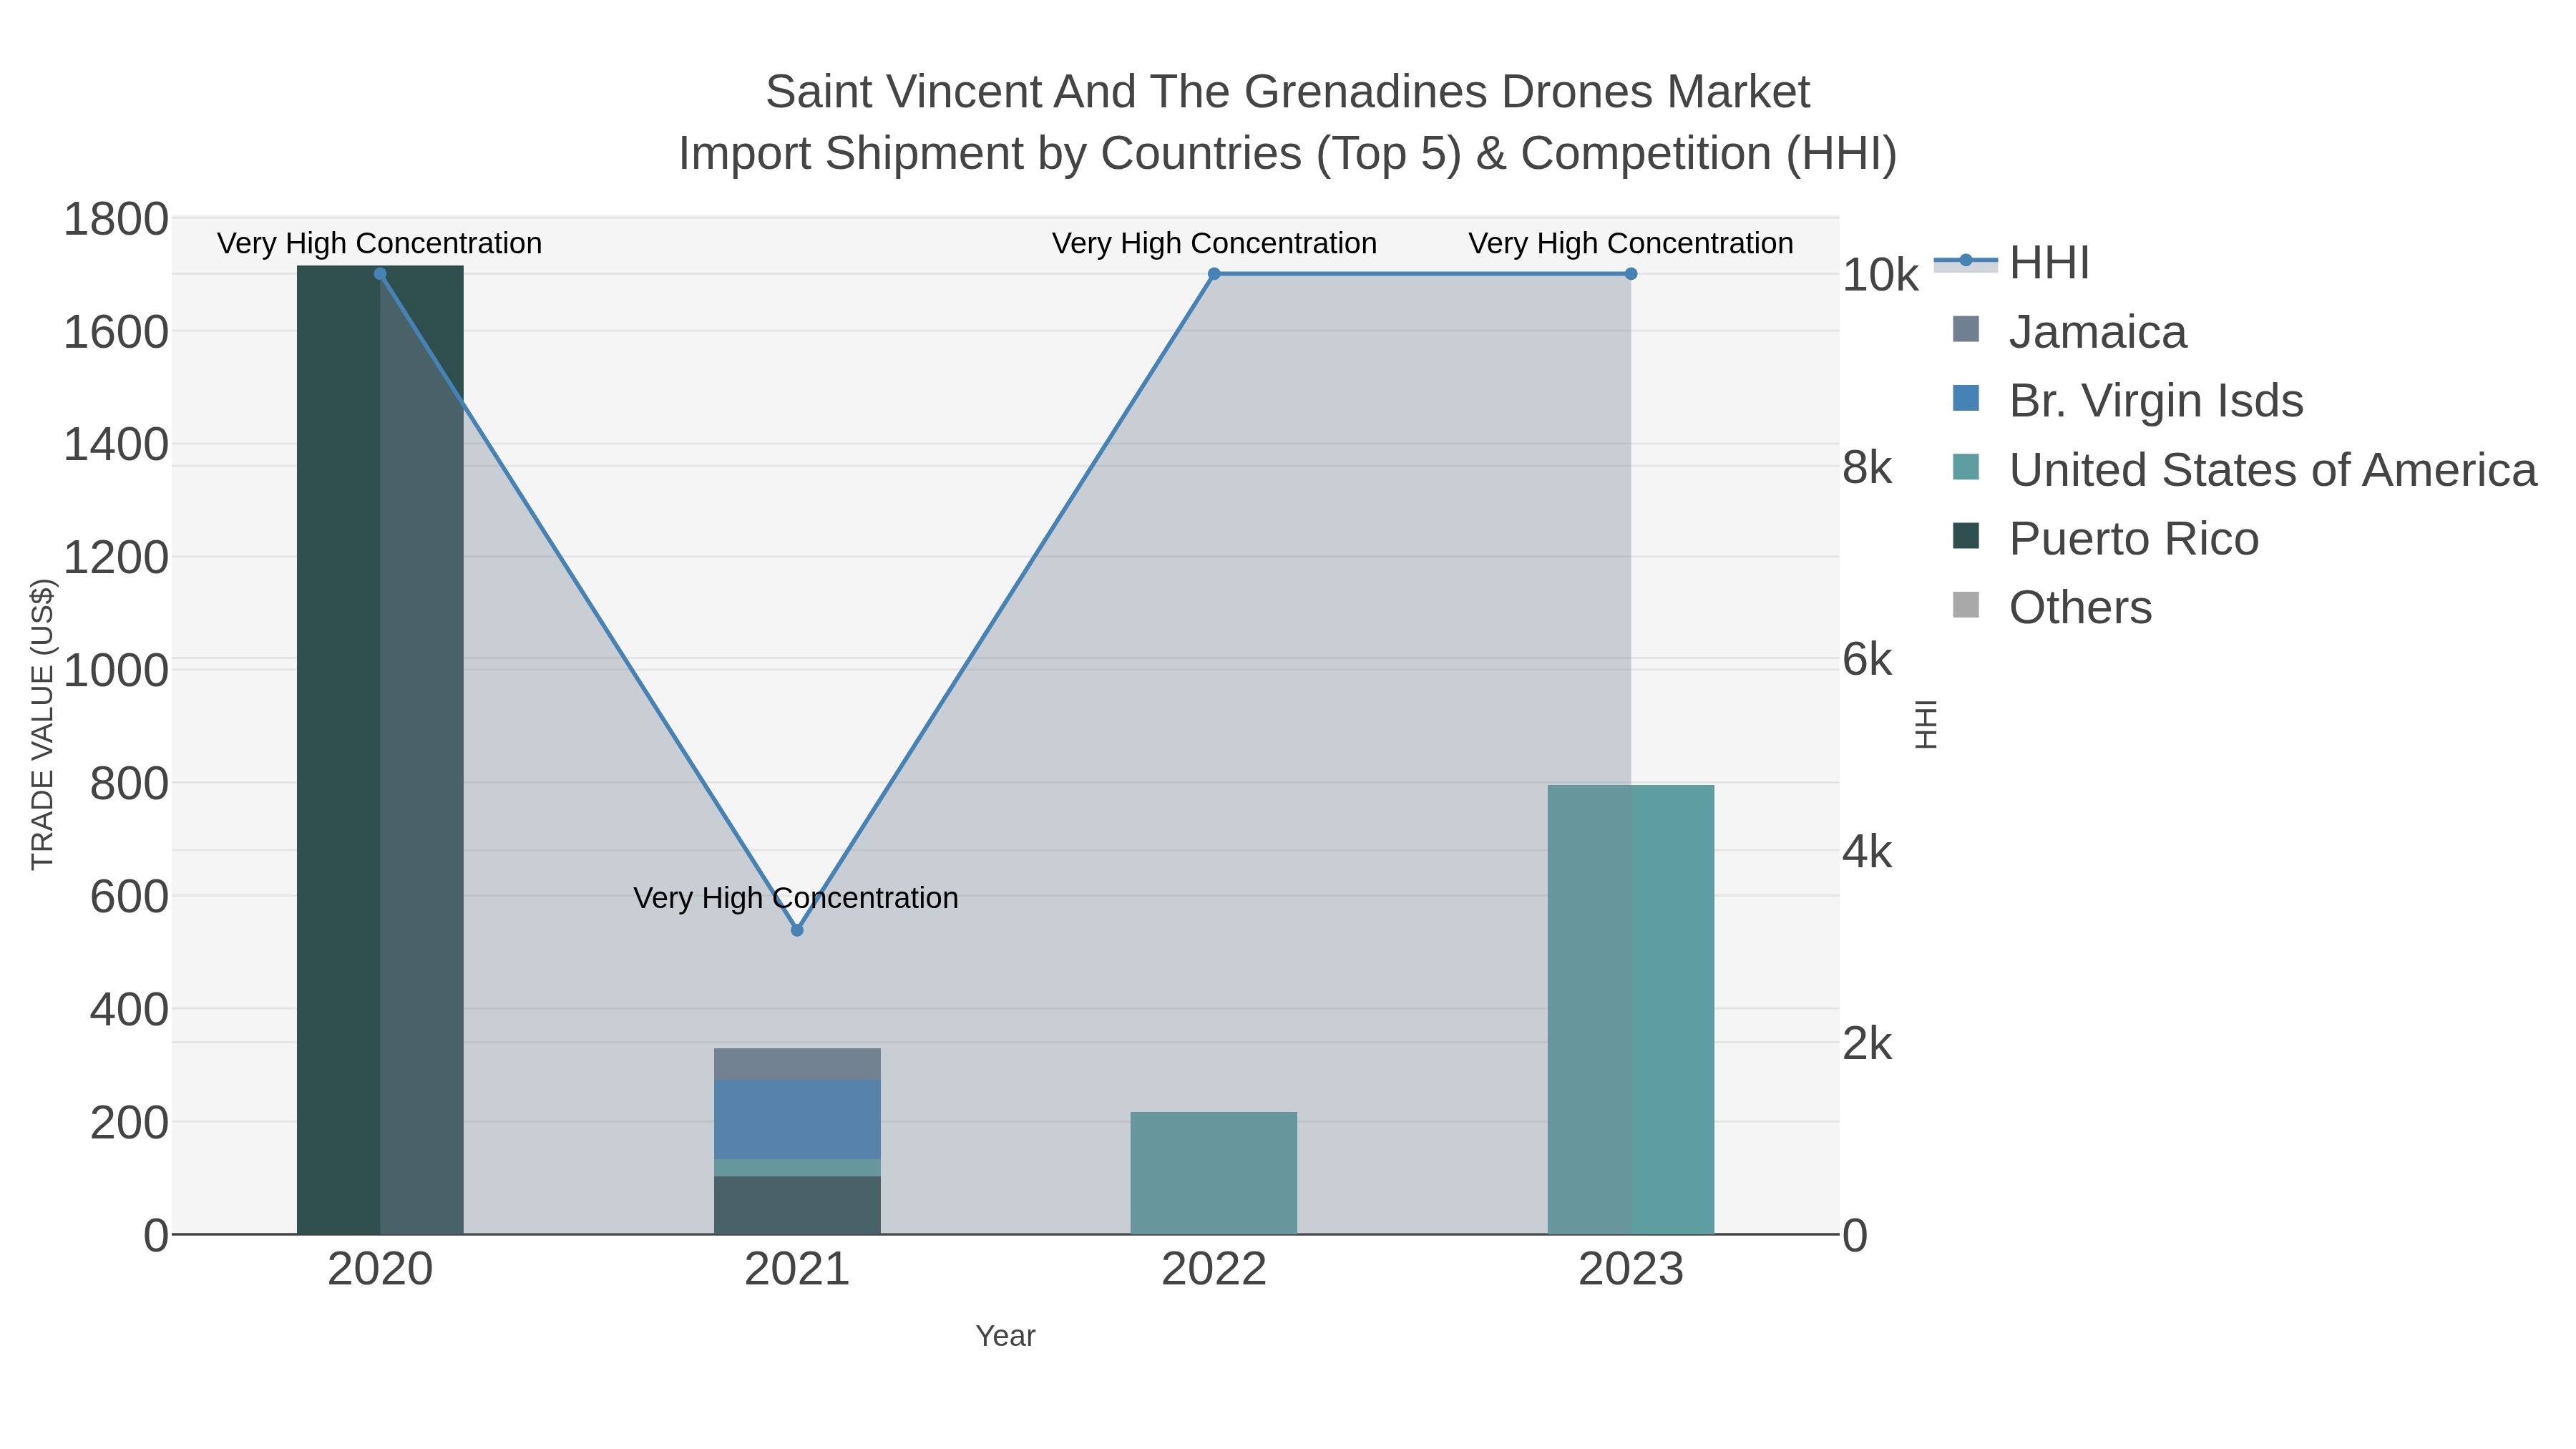Toggle the United States of America legend entry
2576x1449 pixels.
click(2244, 470)
